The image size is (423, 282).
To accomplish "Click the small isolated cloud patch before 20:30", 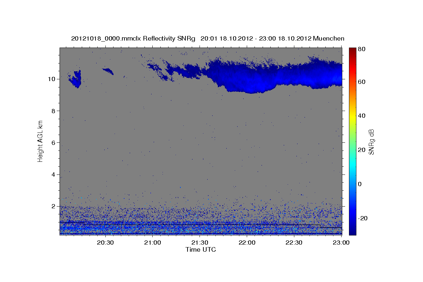I will (75, 79).
